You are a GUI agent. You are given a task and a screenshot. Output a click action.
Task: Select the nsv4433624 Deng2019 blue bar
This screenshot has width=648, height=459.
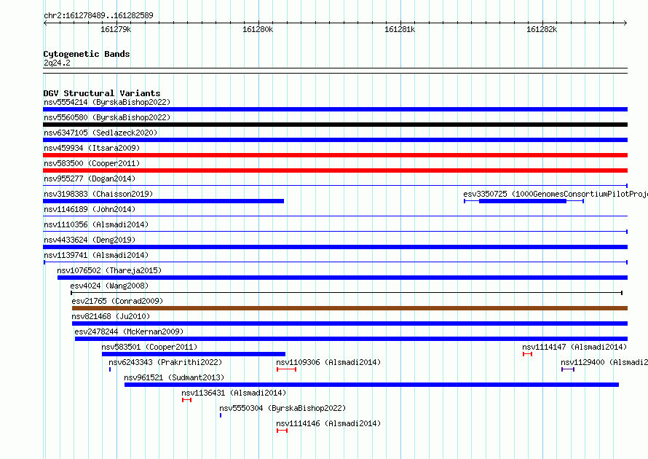[335, 247]
